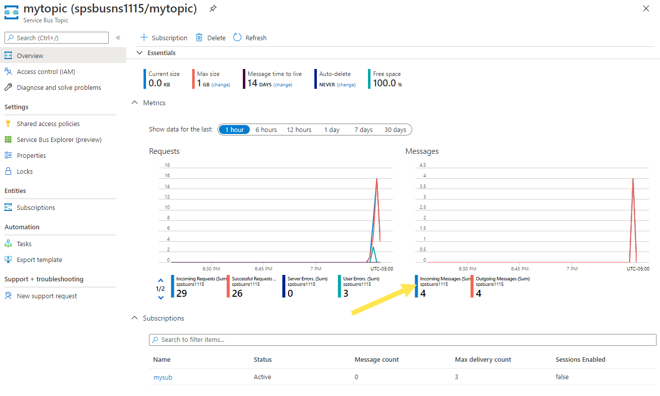Open Locks padlock item

pos(24,171)
